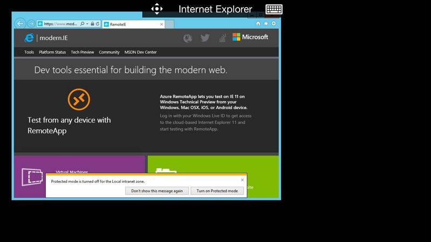This screenshot has height=242, width=431.
Task: Open the Twitter bird icon
Action: [x=205, y=38]
